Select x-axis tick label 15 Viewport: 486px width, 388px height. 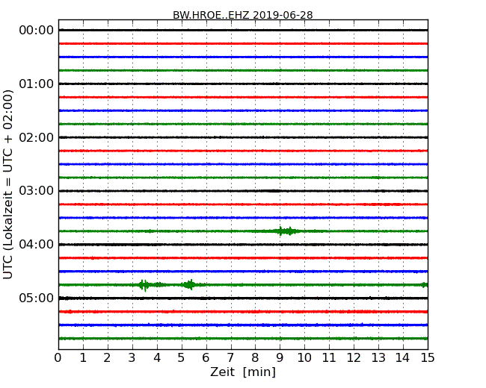[x=428, y=358]
